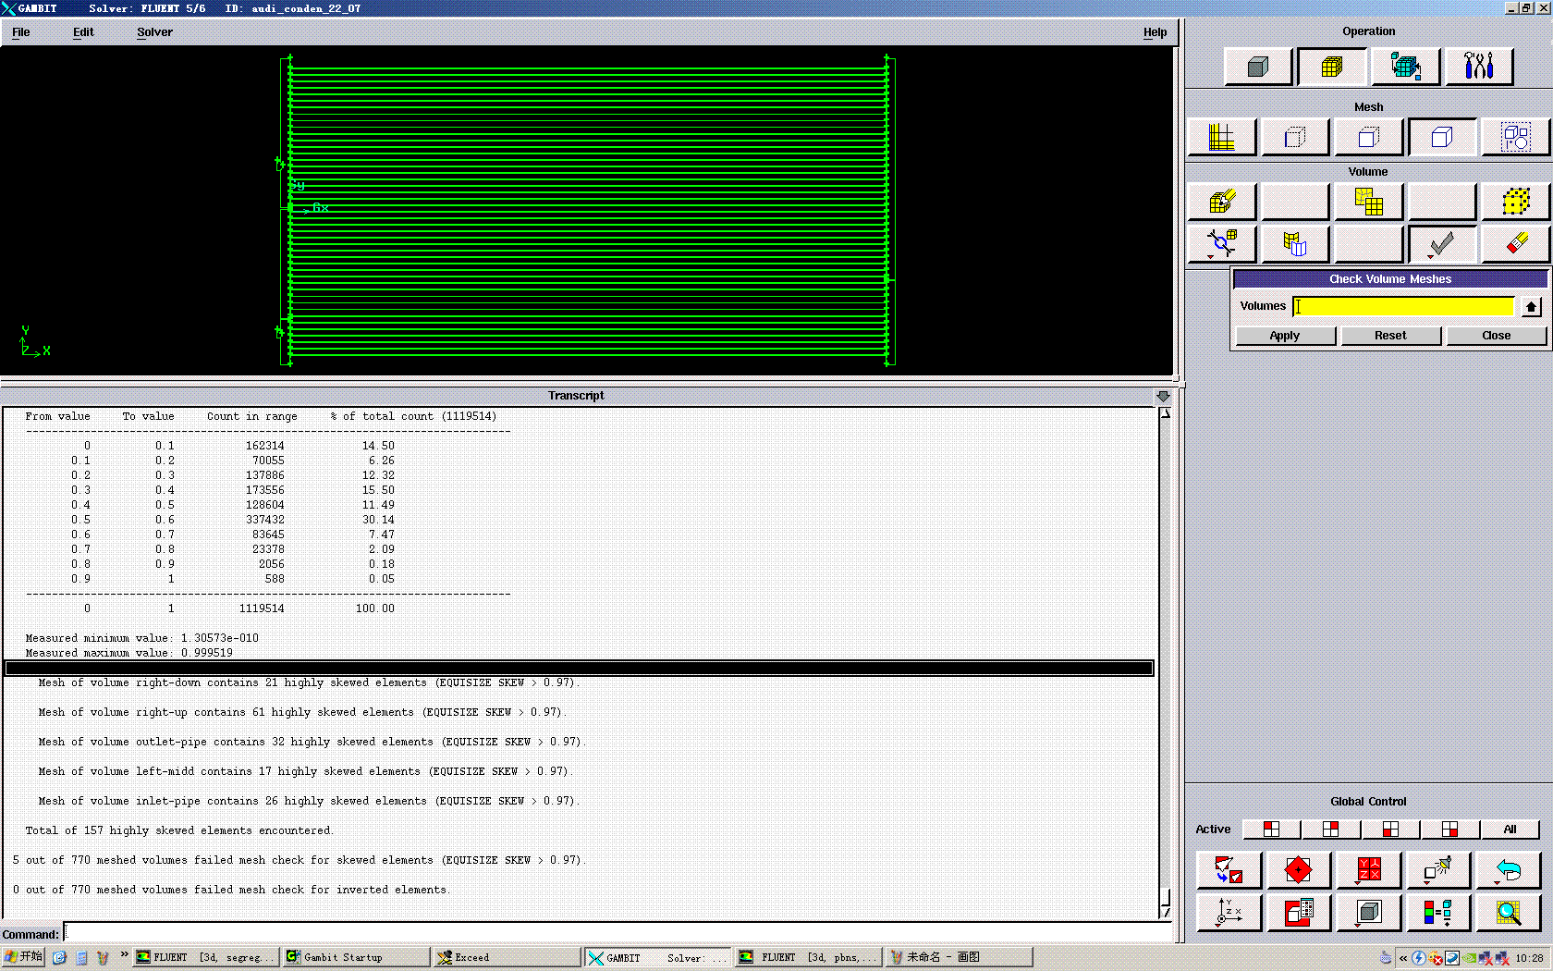Image resolution: width=1553 pixels, height=971 pixels.
Task: Expand the Transcript window arrow
Action: (x=1163, y=396)
